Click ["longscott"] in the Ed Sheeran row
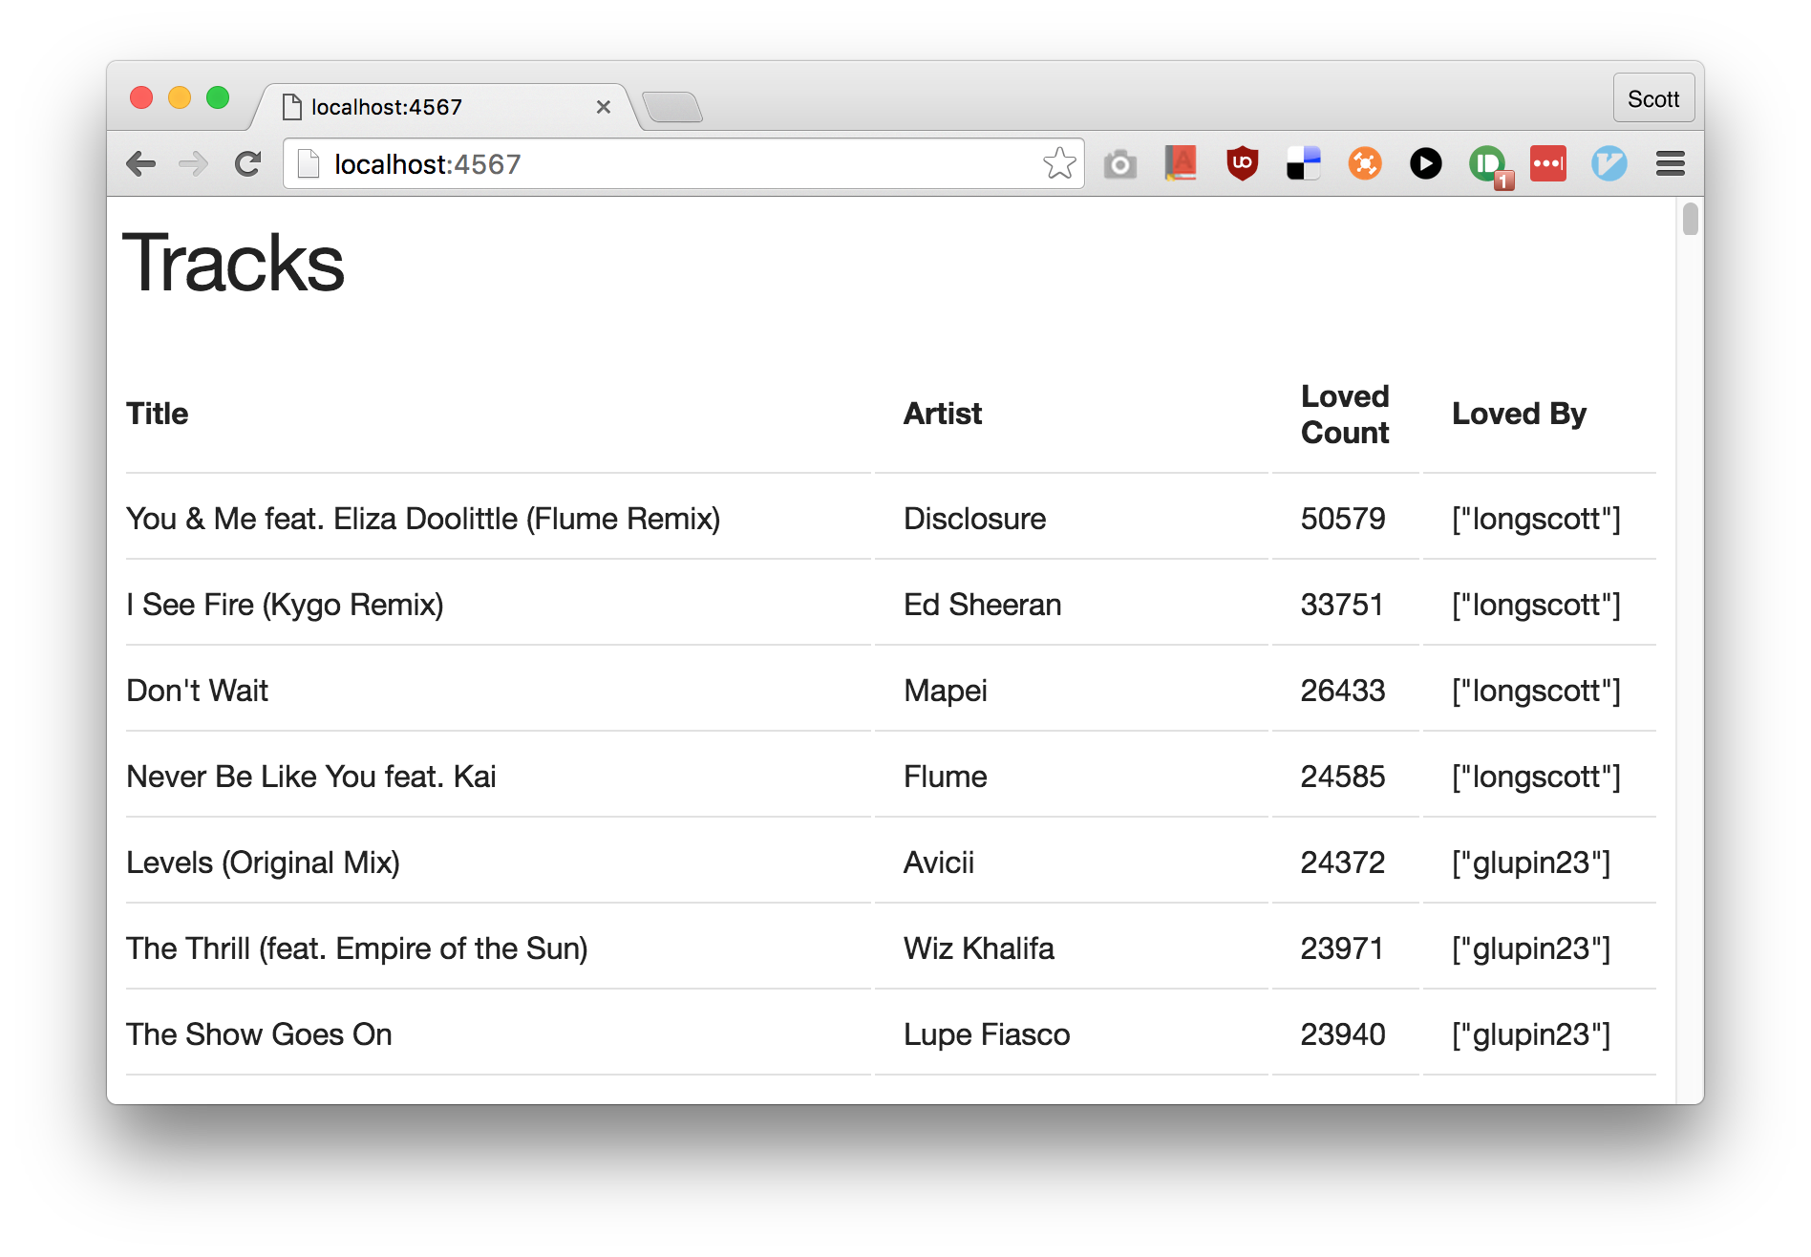 [x=1536, y=605]
